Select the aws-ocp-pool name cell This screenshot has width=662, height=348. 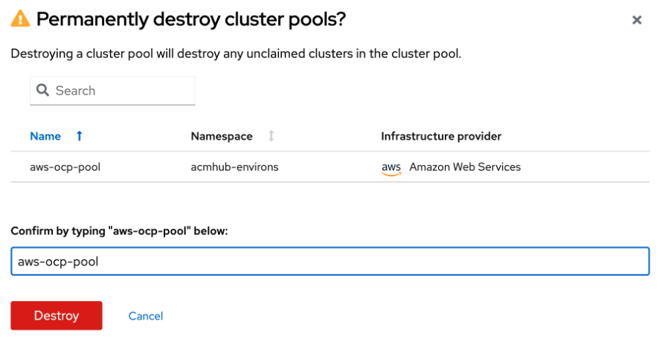[x=65, y=167]
